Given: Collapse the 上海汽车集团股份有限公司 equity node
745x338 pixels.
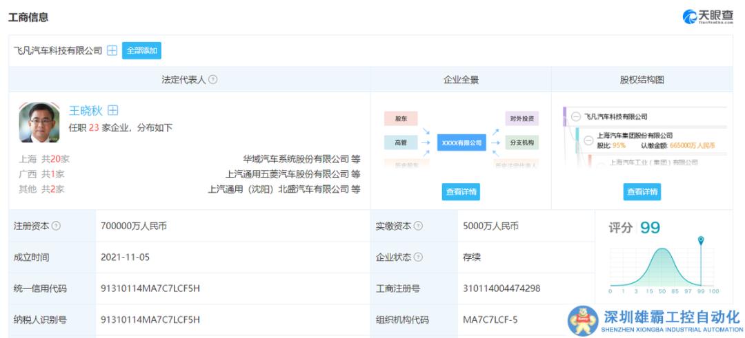Looking at the screenshot, I should pos(588,140).
